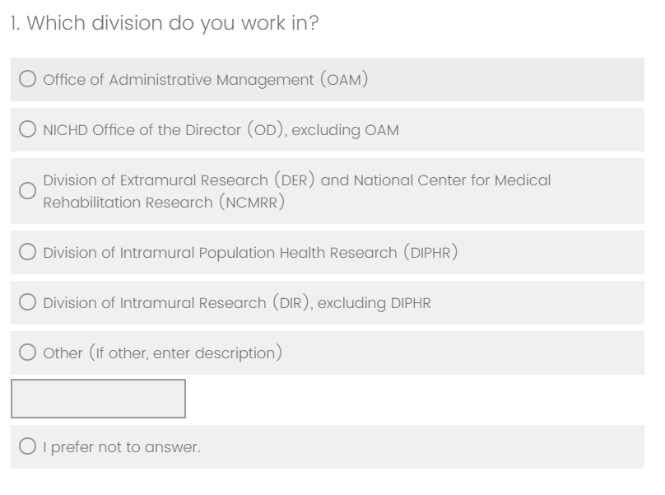Select the "I prefer not to answer" radio button

click(x=28, y=447)
